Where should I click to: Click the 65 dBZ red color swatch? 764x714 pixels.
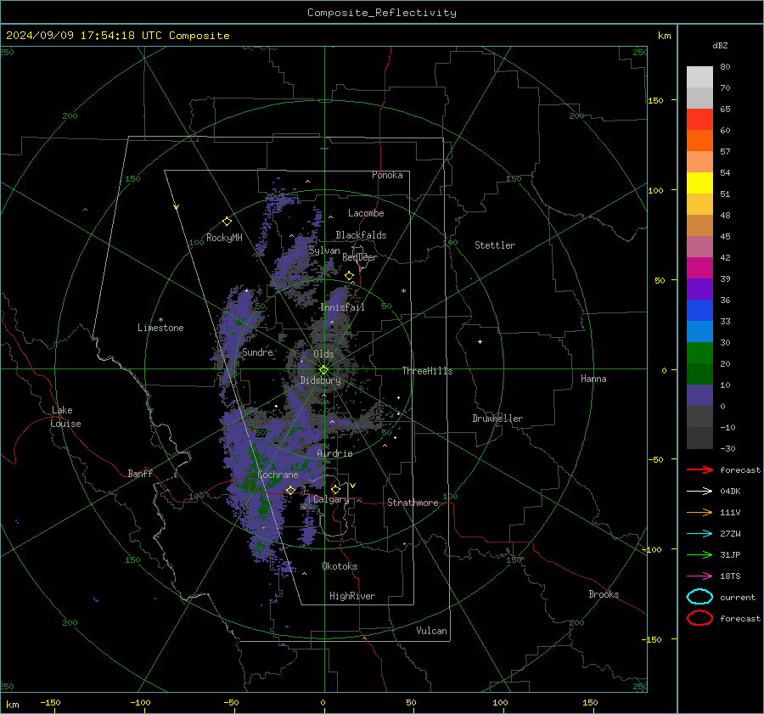699,120
